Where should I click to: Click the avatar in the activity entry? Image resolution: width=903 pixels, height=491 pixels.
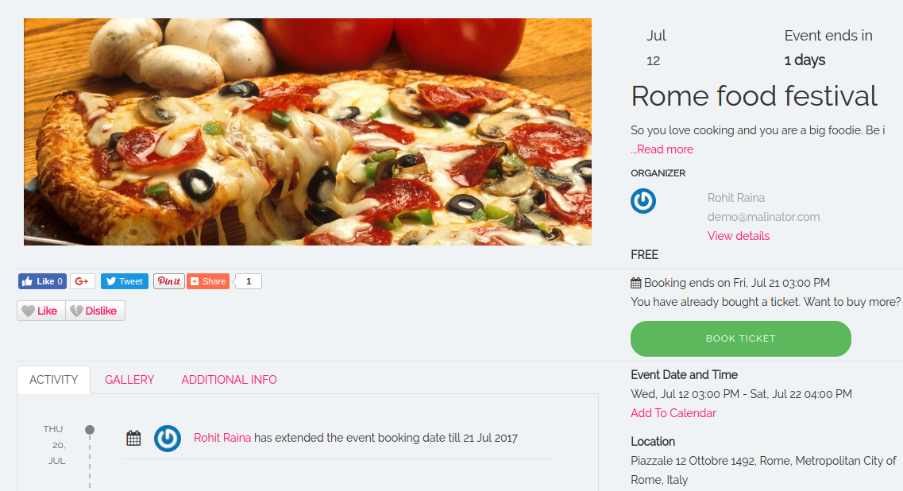[168, 438]
